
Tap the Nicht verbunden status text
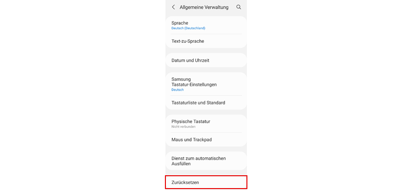click(x=184, y=127)
